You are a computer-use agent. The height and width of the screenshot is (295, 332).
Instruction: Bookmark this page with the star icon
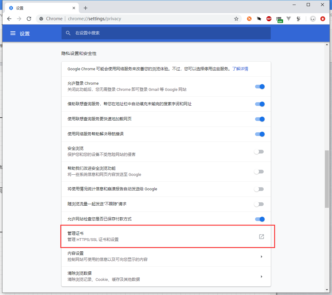pyautogui.click(x=236, y=19)
